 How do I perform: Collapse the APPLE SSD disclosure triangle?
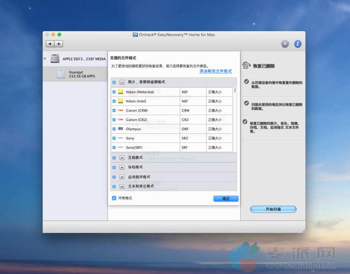[x=45, y=59]
